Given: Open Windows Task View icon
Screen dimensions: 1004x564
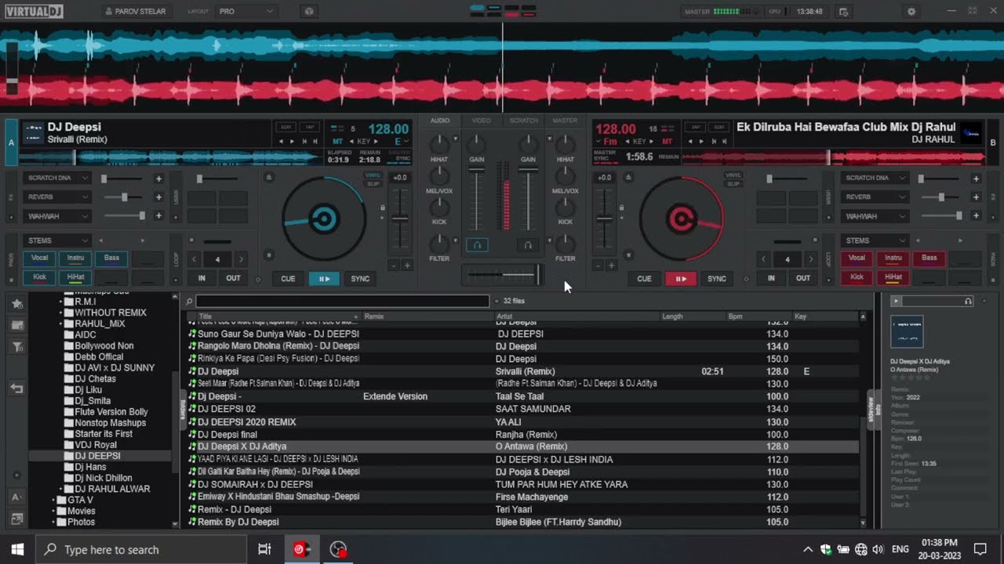Looking at the screenshot, I should 264,549.
